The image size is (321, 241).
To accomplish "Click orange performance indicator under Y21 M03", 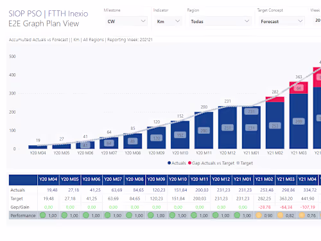I will click(x=281, y=215).
